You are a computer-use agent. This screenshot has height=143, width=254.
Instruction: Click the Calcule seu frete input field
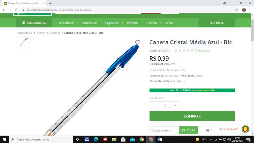164,130
